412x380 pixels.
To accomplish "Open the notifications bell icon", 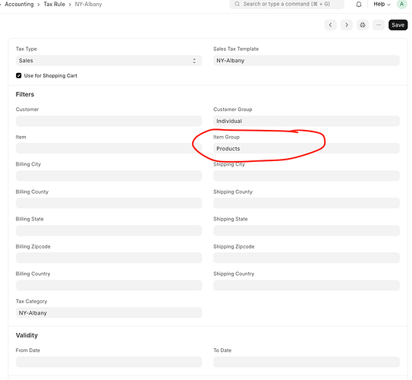I will tap(359, 5).
